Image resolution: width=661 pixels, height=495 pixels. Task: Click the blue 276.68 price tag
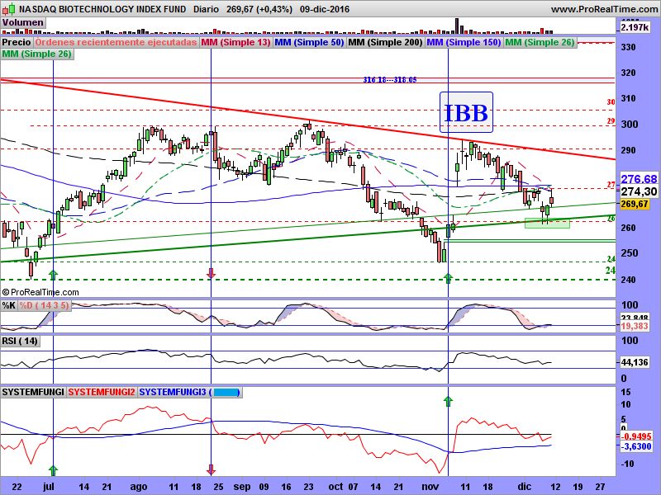(x=639, y=179)
